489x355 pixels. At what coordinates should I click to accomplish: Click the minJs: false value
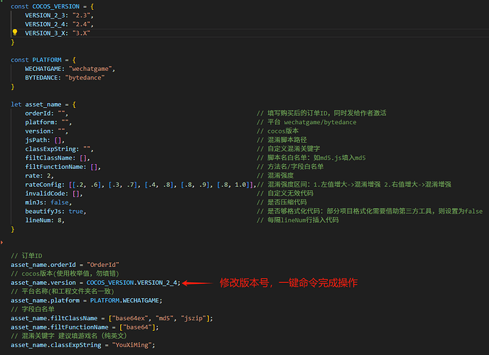tap(60, 203)
